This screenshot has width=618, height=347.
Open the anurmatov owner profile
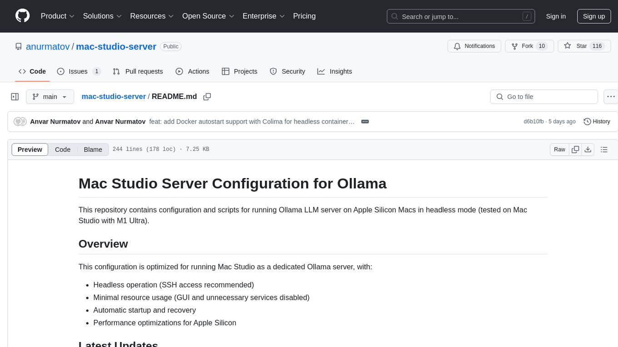[48, 46]
